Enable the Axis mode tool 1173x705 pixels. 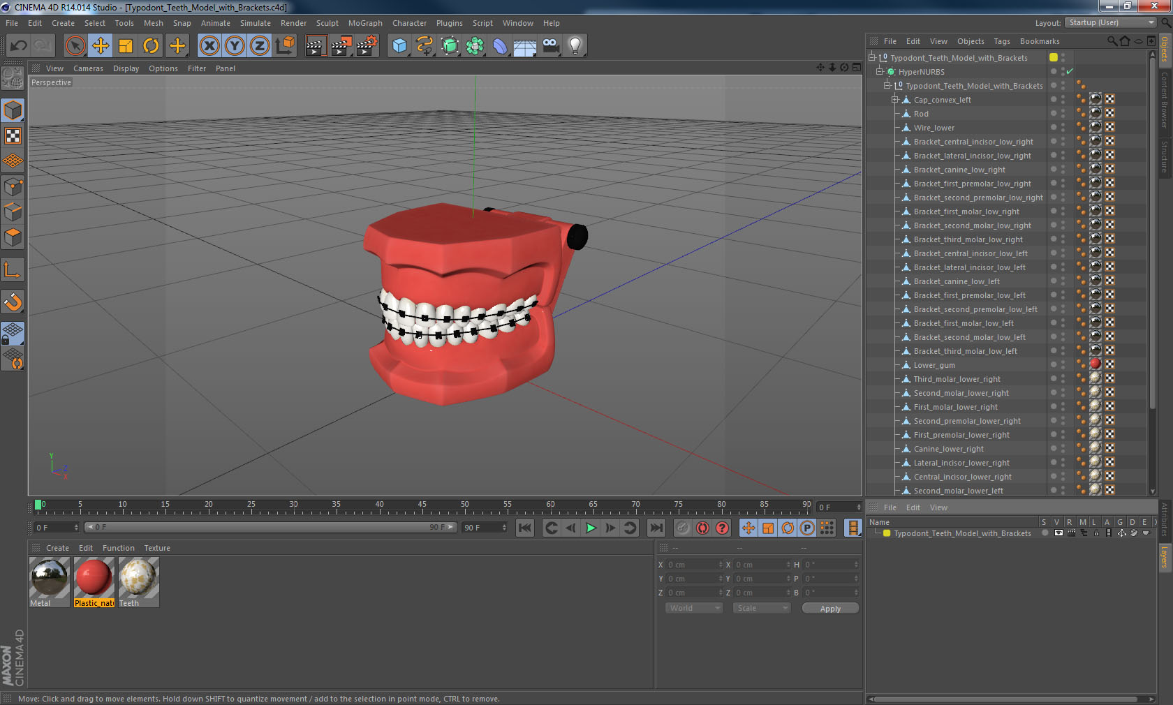pyautogui.click(x=13, y=269)
